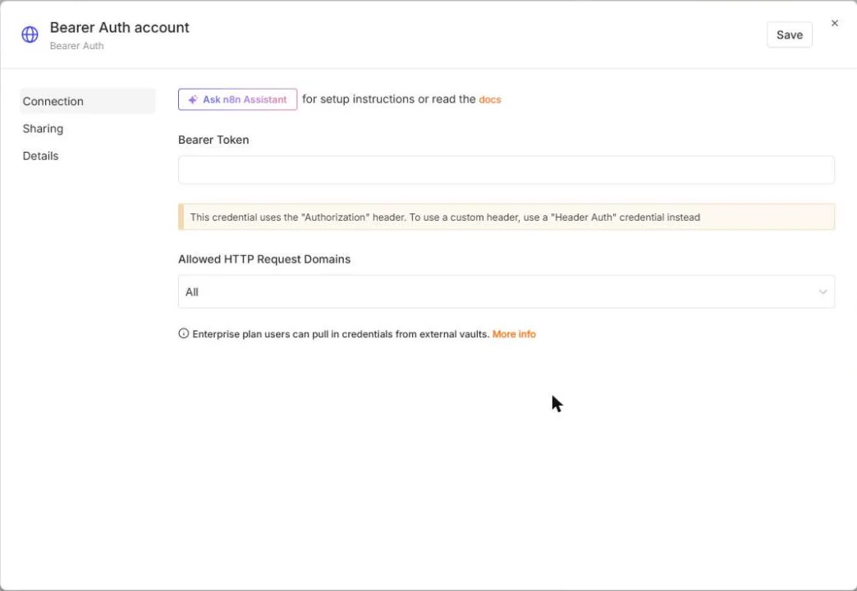Screen dimensions: 857x591
Task: Click the globe credential icon
Action: 30,34
